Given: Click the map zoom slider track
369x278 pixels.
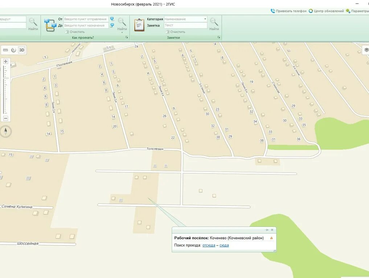Looking at the screenshot, I should 6,90.
